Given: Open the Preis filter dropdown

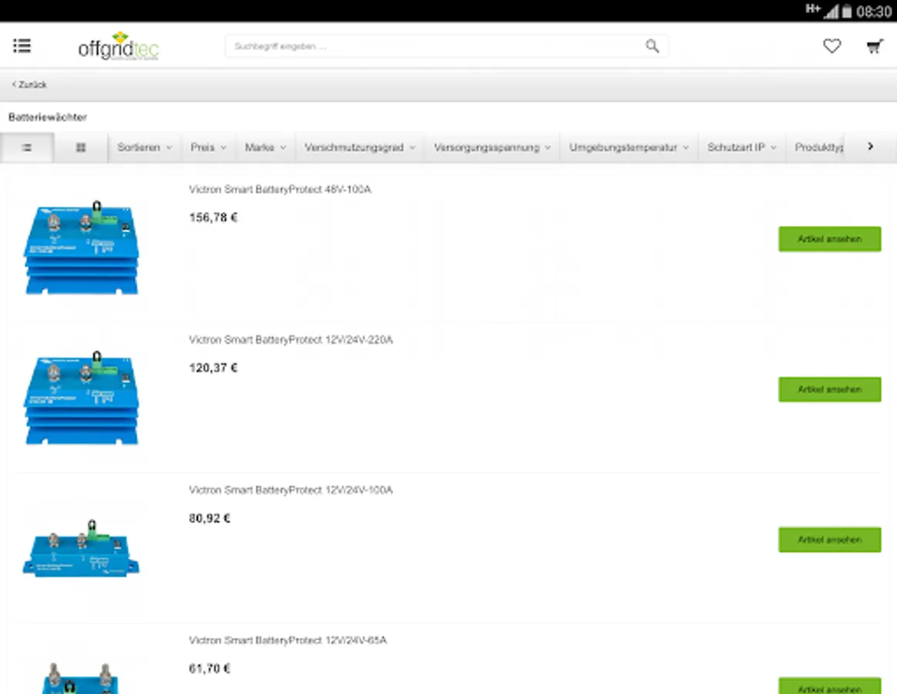Looking at the screenshot, I should click(208, 147).
